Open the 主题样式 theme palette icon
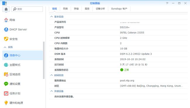Viewport: 190px width, 108px height. point(6,65)
